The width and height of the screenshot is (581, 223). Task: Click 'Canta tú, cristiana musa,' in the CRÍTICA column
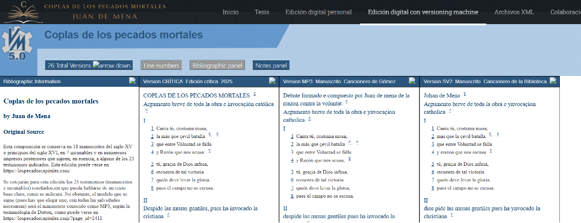[182, 128]
